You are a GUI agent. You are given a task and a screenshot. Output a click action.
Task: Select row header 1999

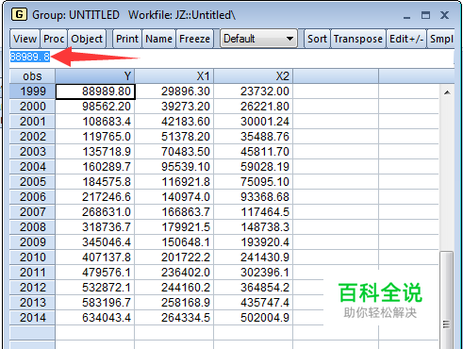(x=32, y=91)
